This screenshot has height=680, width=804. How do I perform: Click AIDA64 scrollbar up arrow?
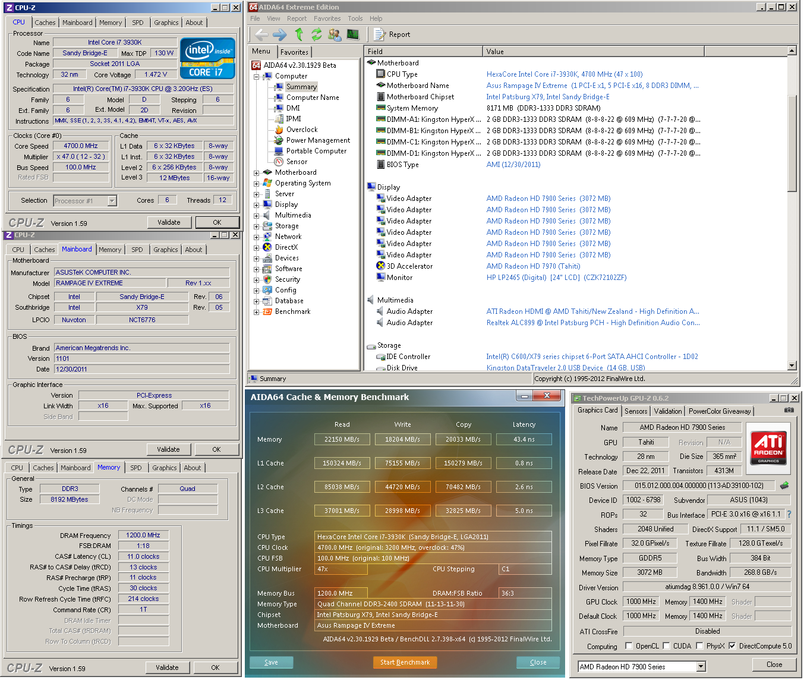pyautogui.click(x=792, y=51)
